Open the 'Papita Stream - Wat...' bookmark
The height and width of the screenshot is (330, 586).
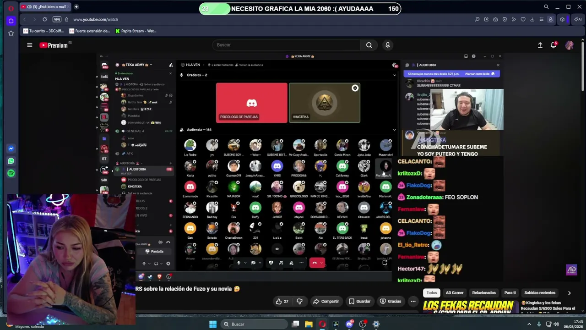[136, 31]
